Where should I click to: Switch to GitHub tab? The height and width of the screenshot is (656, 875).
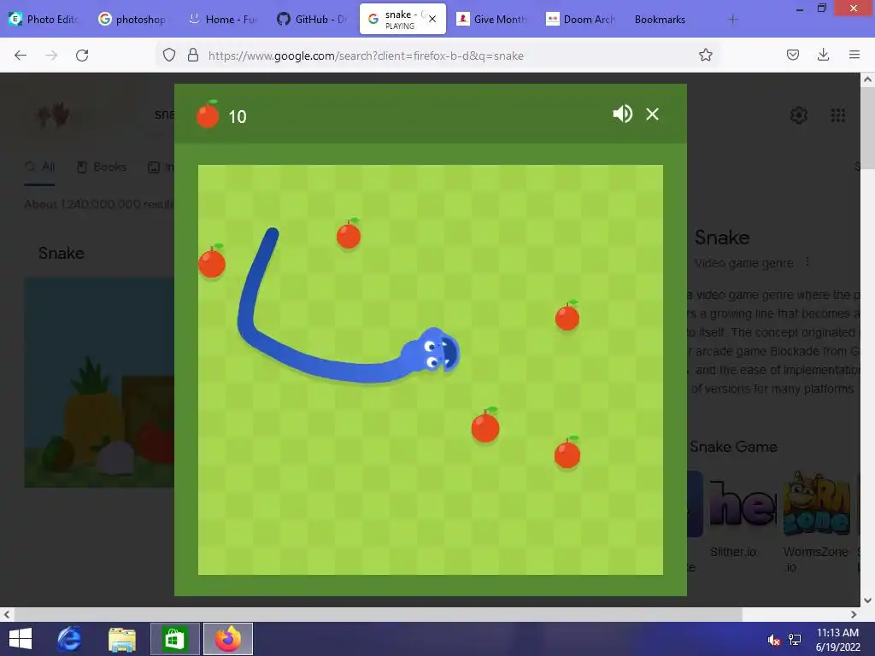(x=313, y=19)
